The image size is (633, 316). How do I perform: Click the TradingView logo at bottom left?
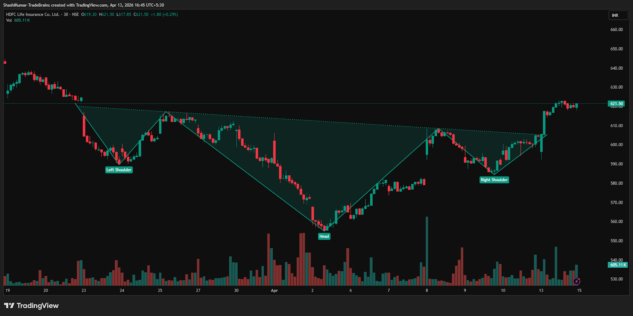[x=31, y=306]
